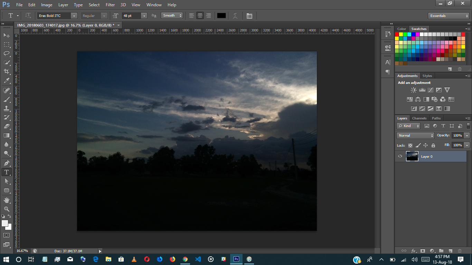Click the Layer 0 thumbnail
This screenshot has width=472, height=265.
[412, 156]
